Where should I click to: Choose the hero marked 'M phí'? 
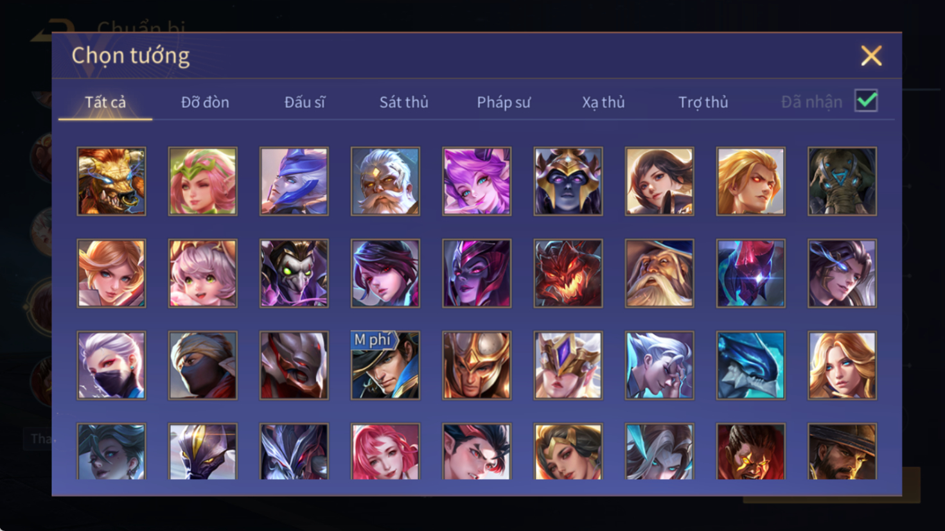point(385,365)
